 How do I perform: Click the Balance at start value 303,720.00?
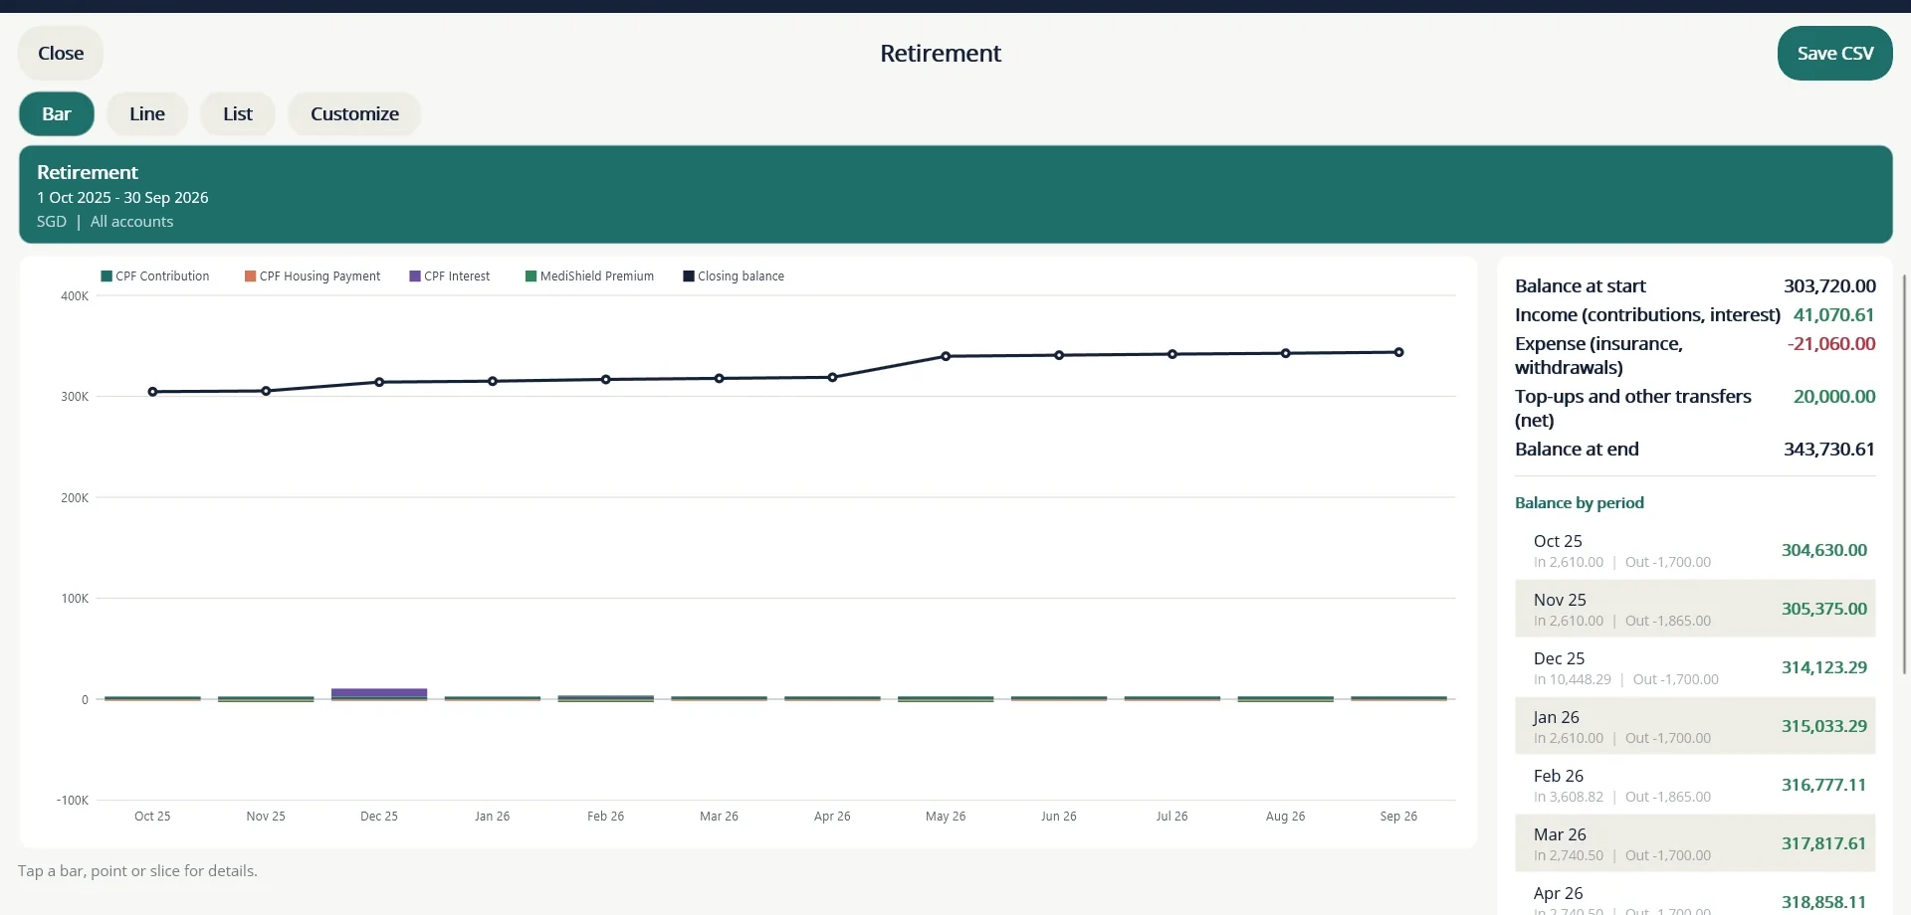coord(1829,286)
